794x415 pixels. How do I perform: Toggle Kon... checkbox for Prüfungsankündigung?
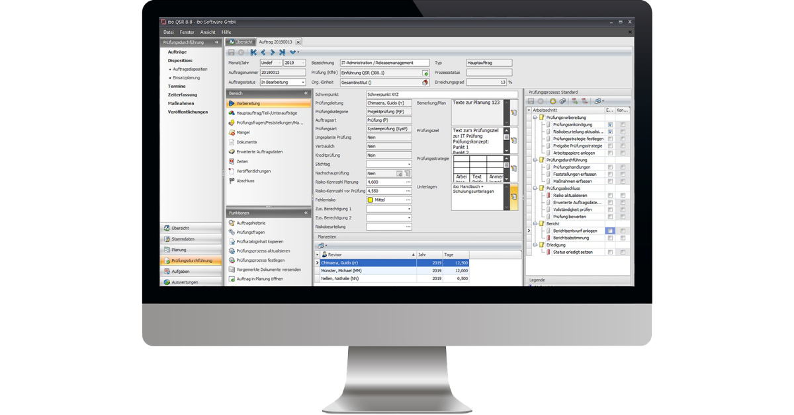click(x=623, y=124)
